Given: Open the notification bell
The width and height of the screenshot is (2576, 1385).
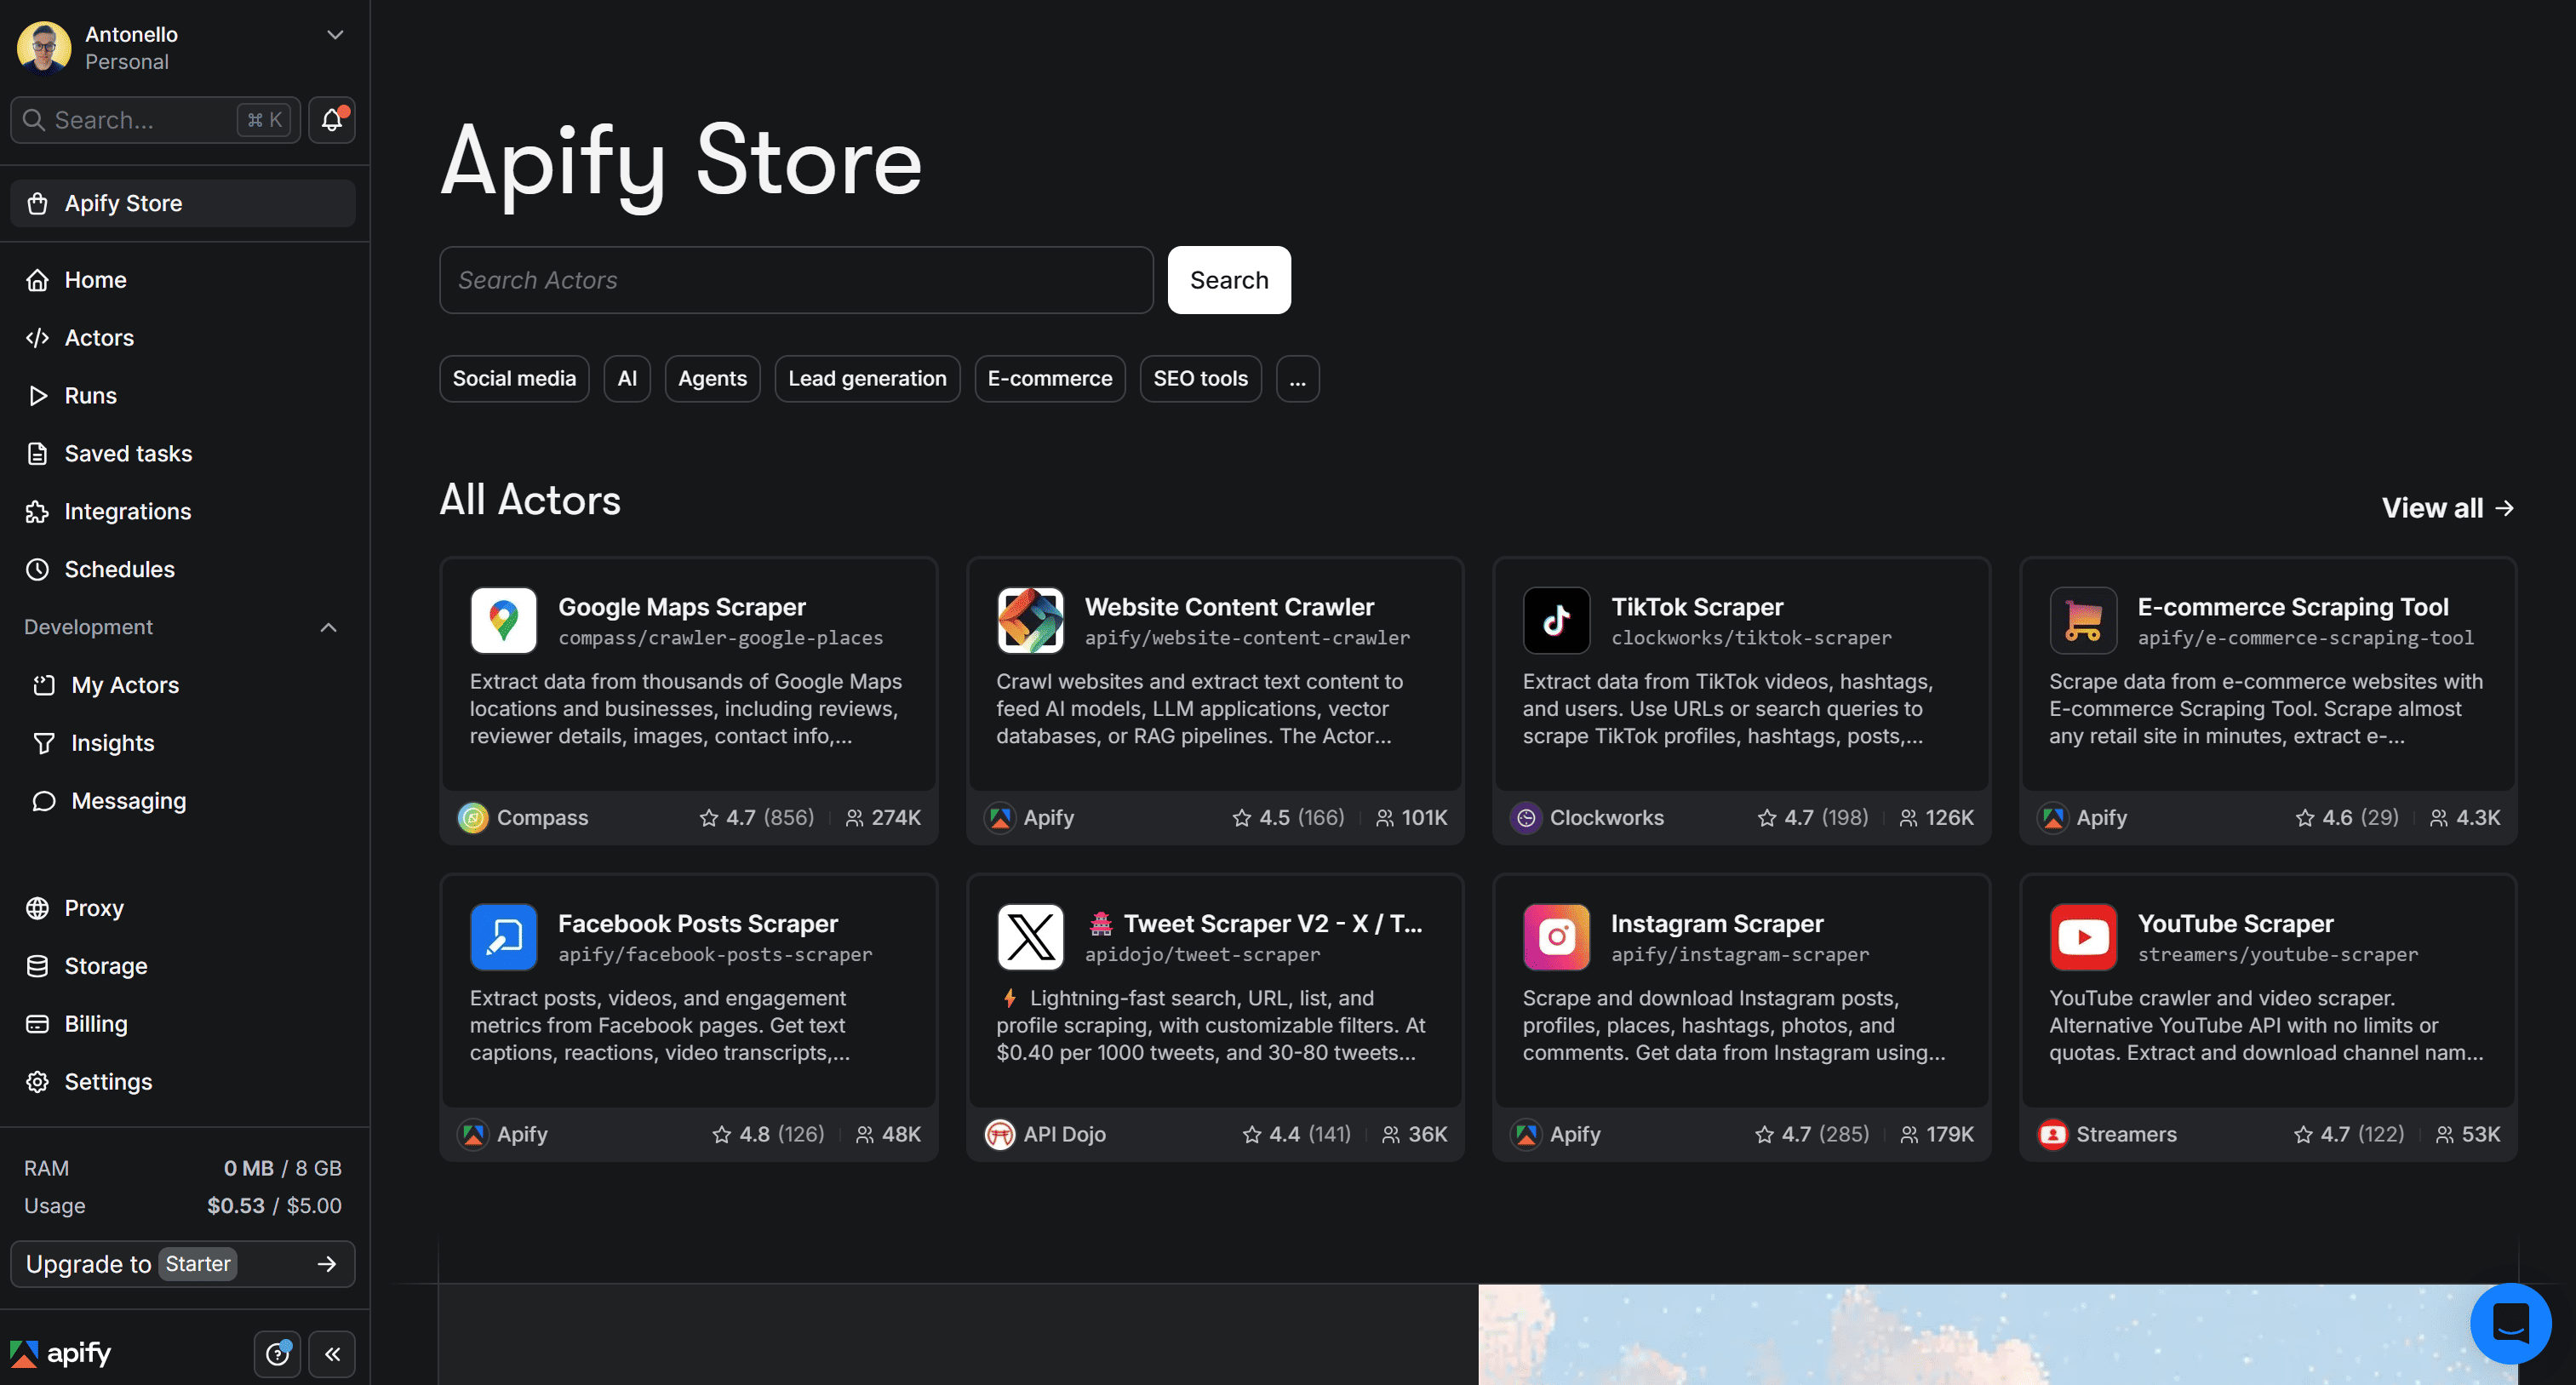Looking at the screenshot, I should tap(331, 119).
